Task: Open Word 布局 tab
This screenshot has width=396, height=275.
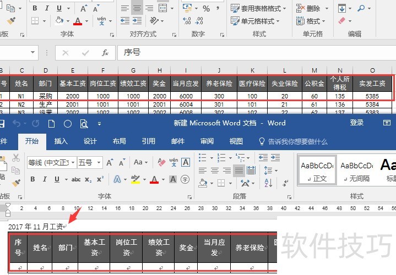Action: point(120,141)
